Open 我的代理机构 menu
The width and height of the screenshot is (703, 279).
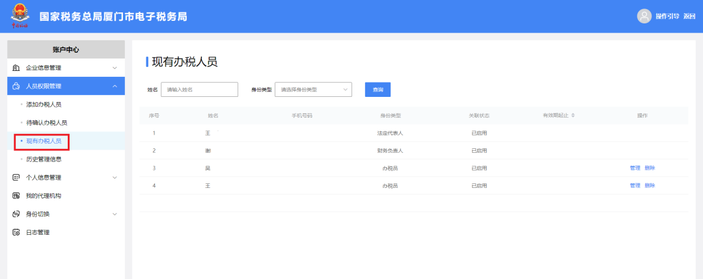[66, 196]
